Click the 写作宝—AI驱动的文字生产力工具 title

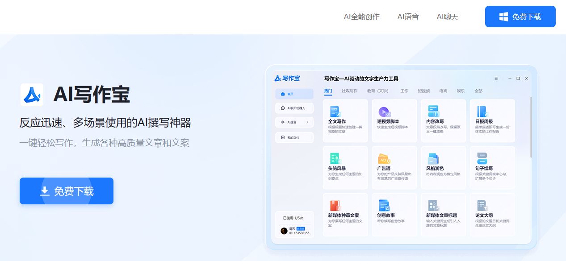pyautogui.click(x=361, y=79)
